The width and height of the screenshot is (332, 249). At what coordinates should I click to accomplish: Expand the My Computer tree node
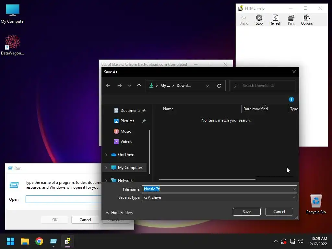(x=106, y=168)
